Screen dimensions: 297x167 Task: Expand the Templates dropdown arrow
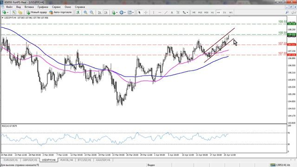point(133,13)
